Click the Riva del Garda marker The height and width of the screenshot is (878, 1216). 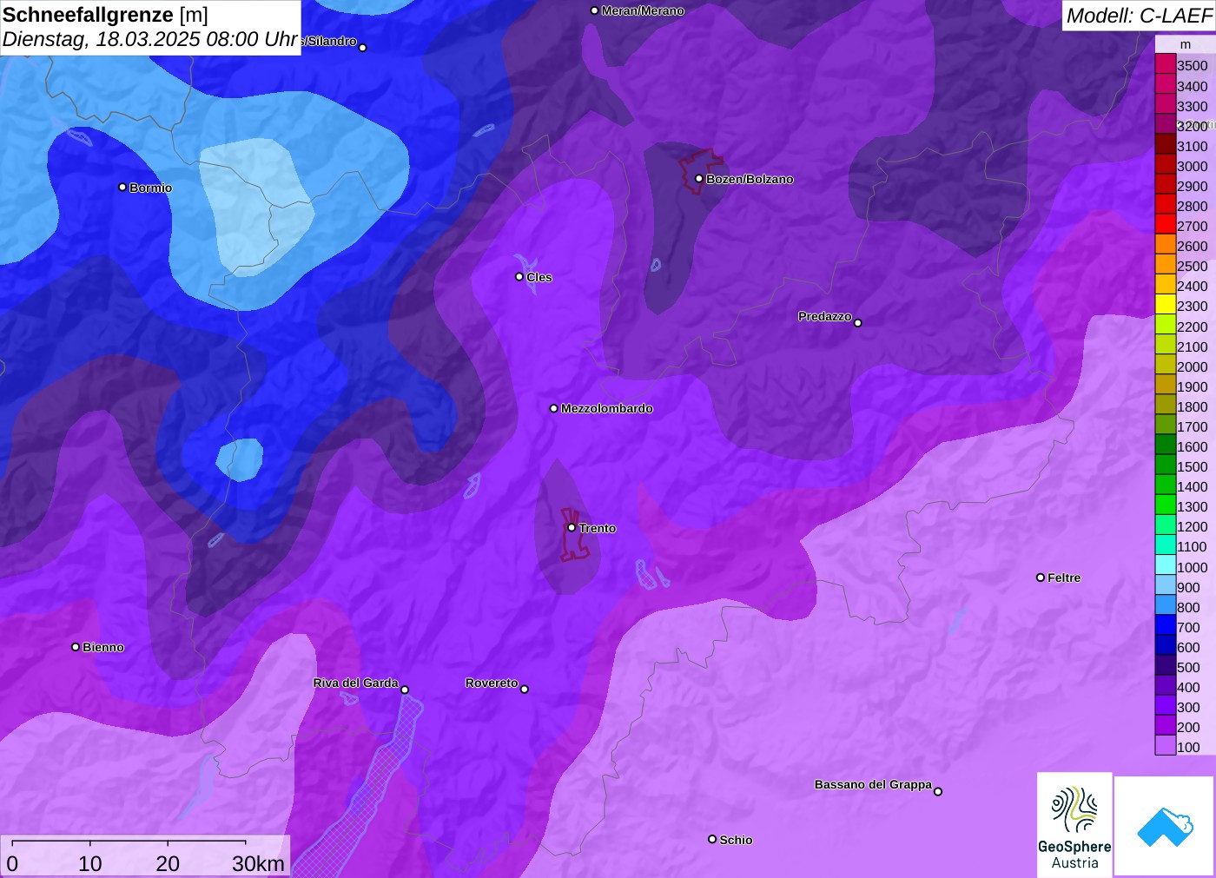click(405, 690)
